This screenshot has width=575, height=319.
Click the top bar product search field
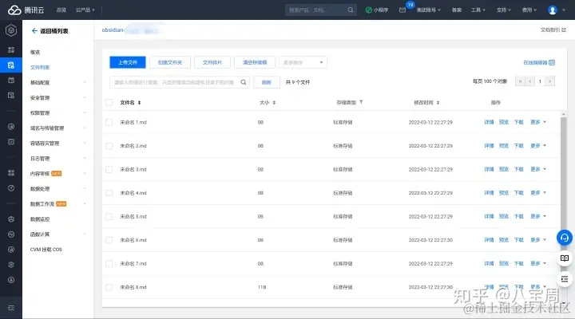[321, 10]
